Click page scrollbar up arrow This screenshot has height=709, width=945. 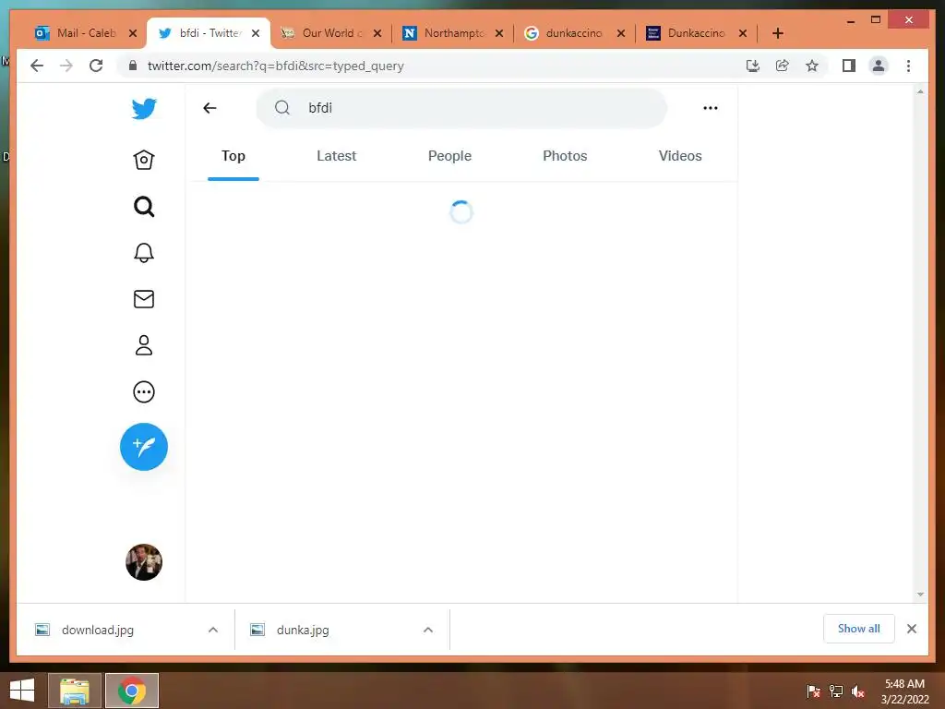(x=920, y=91)
